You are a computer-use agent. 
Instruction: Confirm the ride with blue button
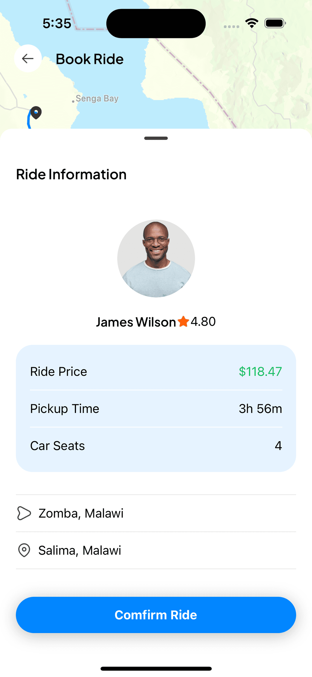pos(156,615)
